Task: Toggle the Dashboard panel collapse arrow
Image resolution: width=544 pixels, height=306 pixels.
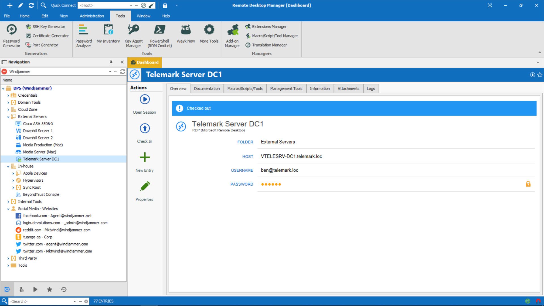Action: [537, 62]
